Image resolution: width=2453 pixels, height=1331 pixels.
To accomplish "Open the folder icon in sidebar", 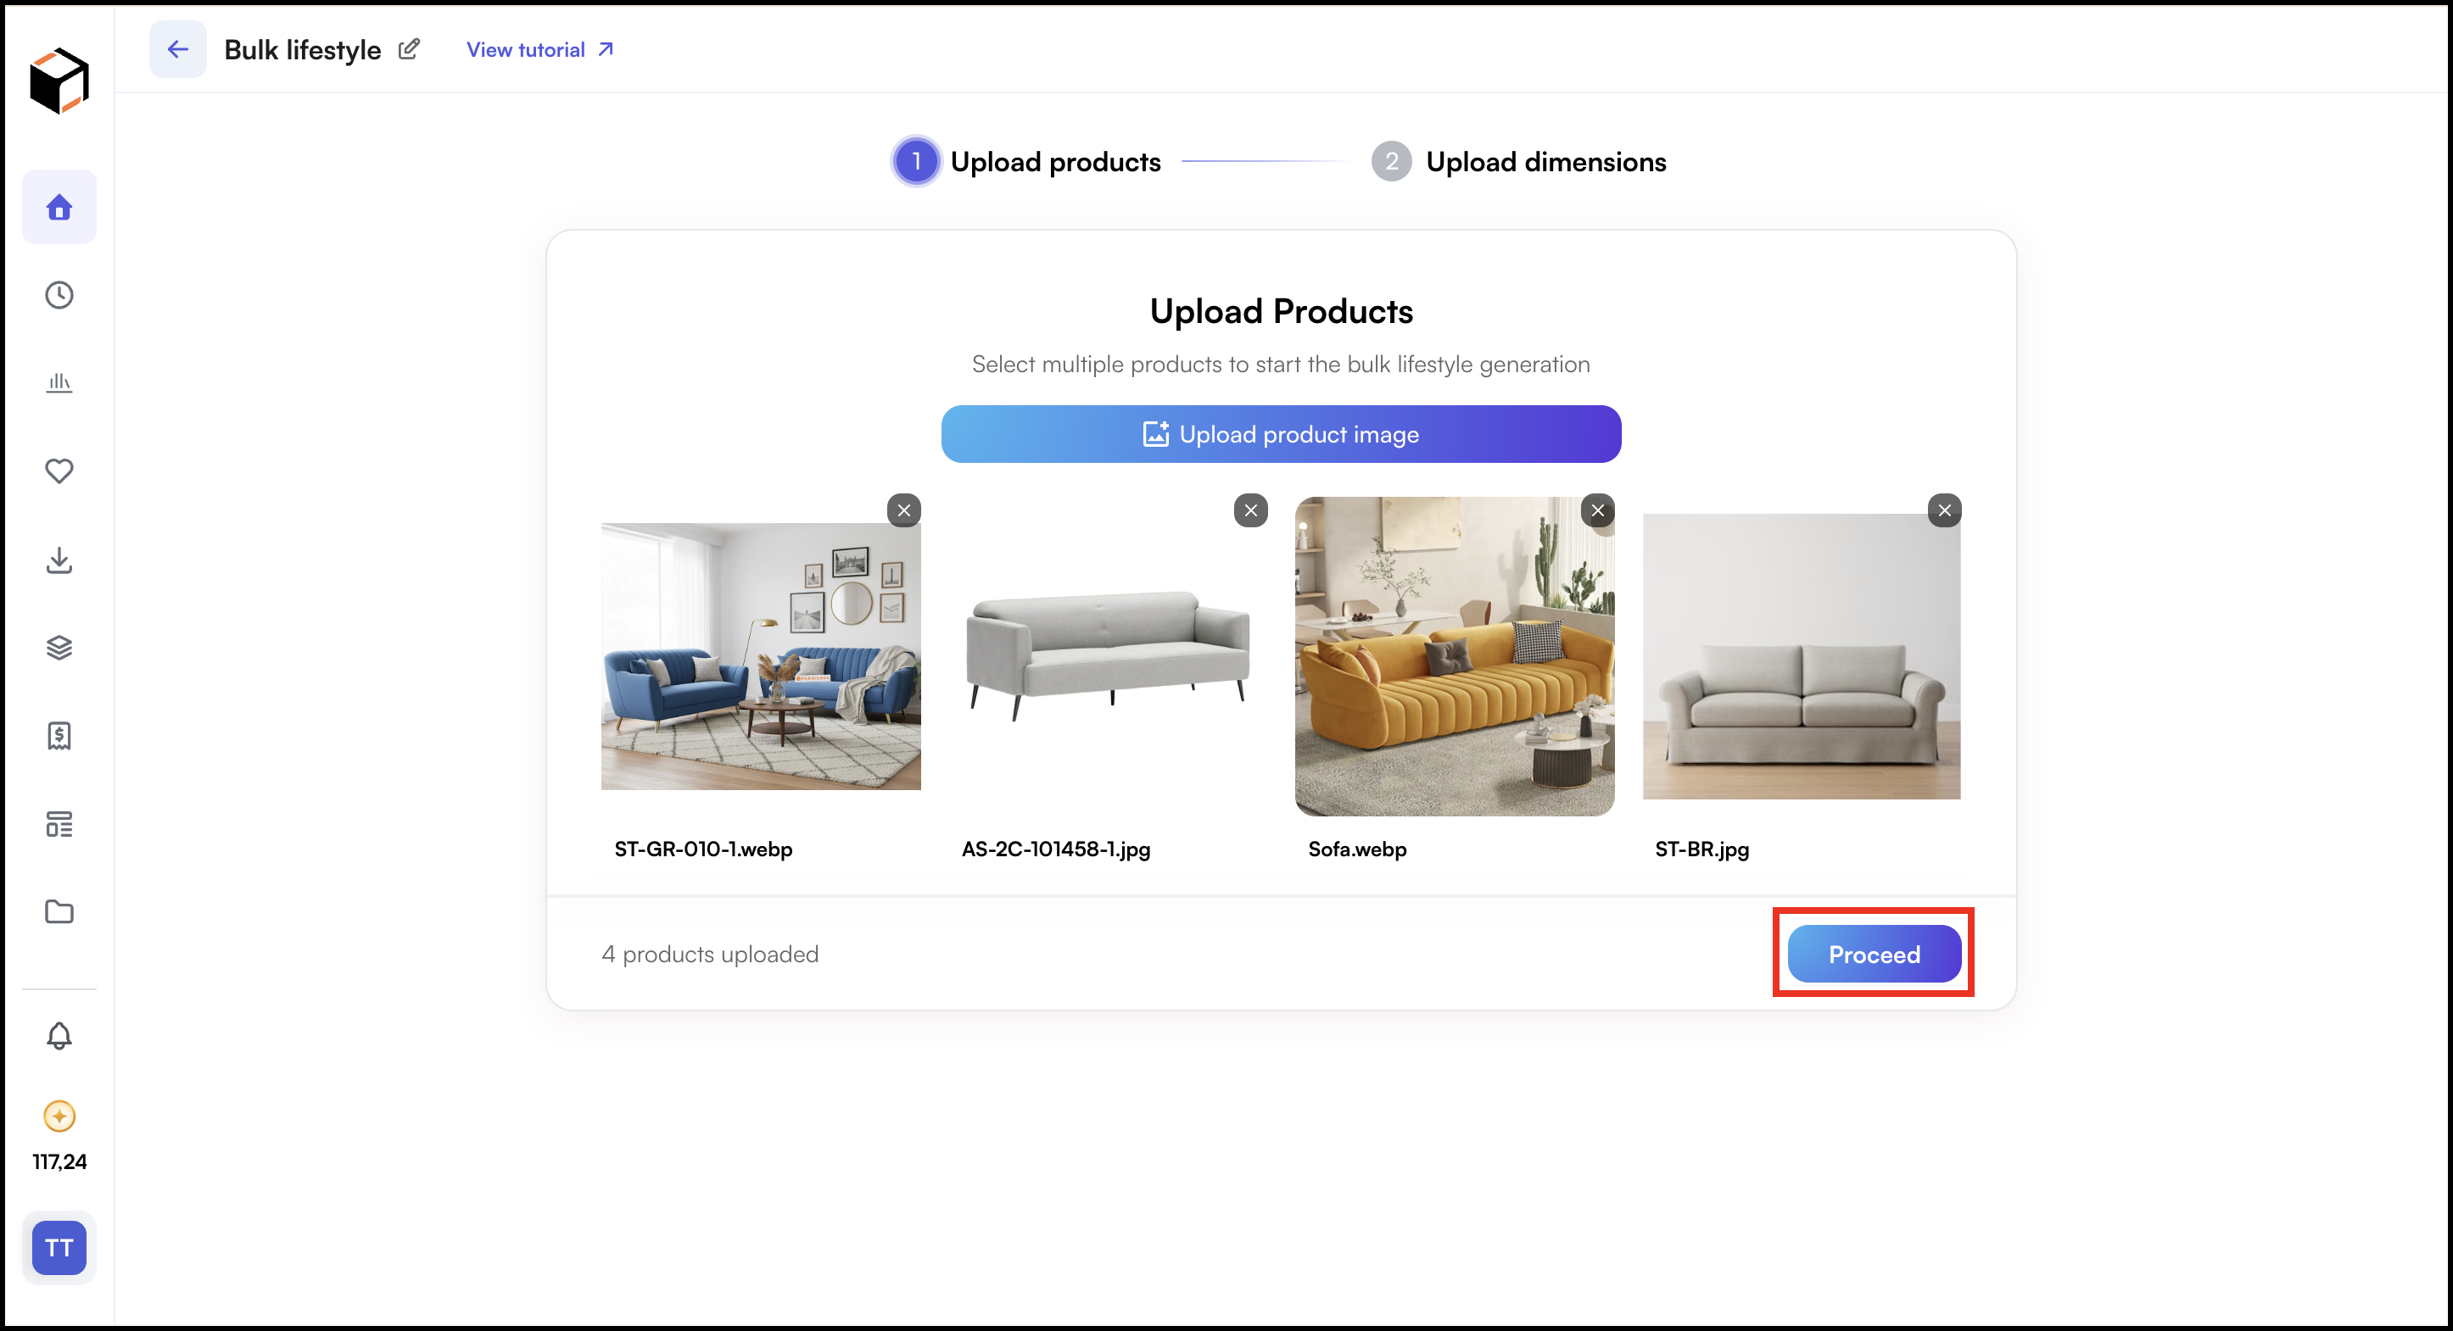I will click(x=59, y=912).
